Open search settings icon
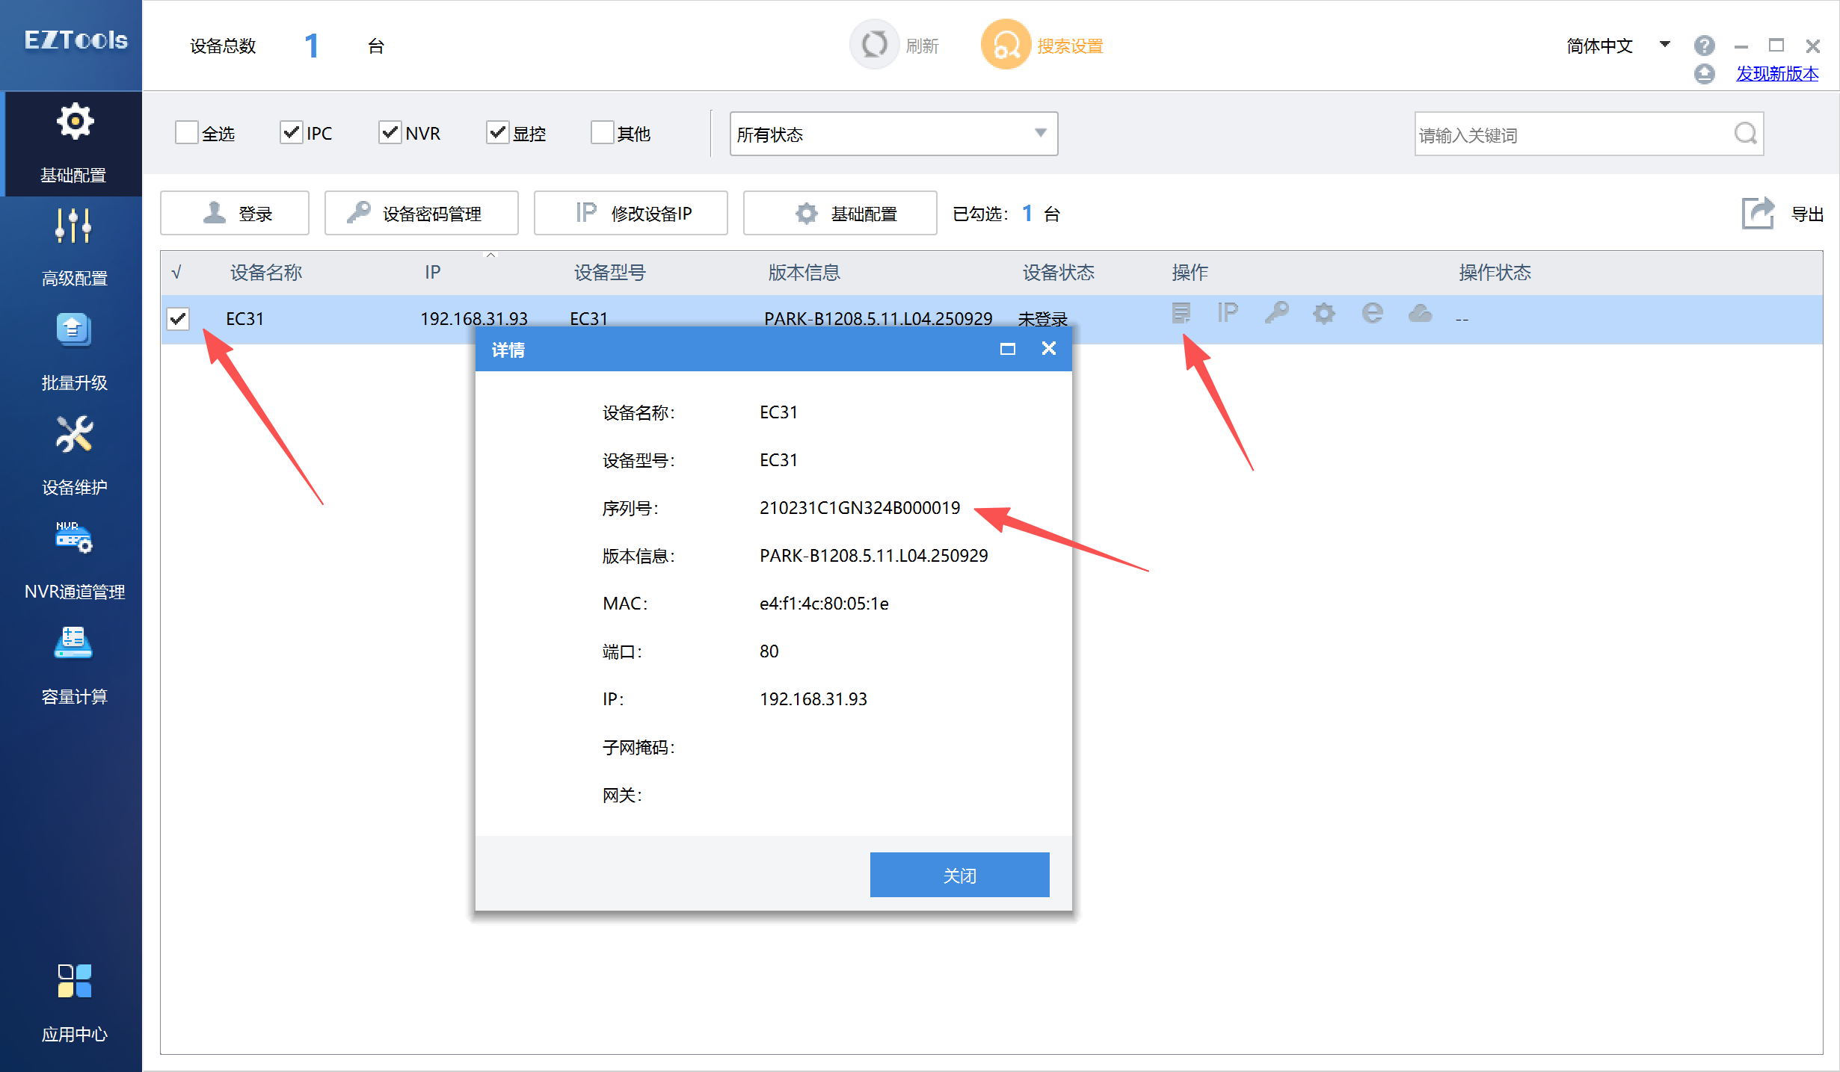Image resolution: width=1840 pixels, height=1072 pixels. (1006, 45)
